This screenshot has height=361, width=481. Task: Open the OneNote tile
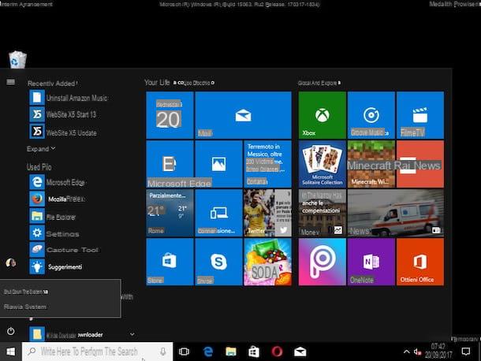[x=371, y=262]
